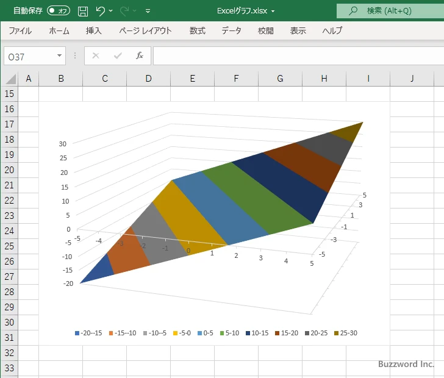Click the 10-15 legend entry
Viewport: 444px width, 378px height.
point(257,333)
